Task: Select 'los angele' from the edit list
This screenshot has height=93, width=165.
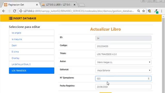Action: coord(31,33)
